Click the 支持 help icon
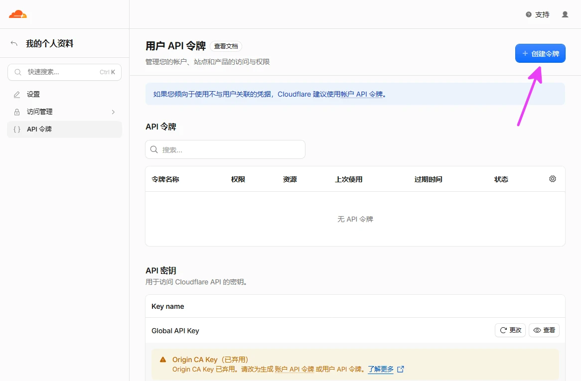581x381 pixels. (x=528, y=14)
